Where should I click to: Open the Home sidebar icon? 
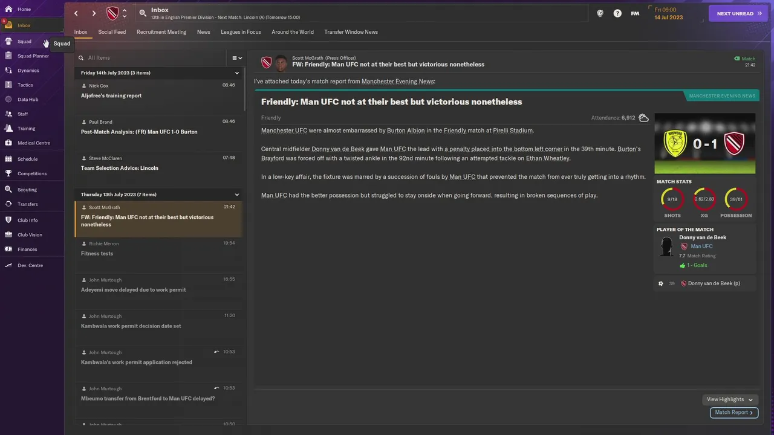coord(8,9)
